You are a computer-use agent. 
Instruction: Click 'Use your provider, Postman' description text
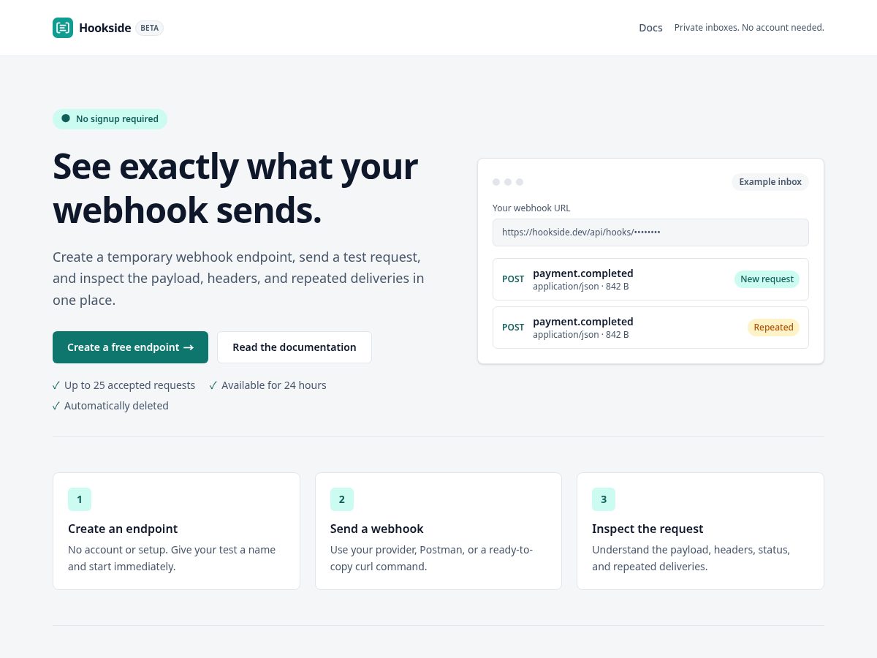pyautogui.click(x=432, y=558)
